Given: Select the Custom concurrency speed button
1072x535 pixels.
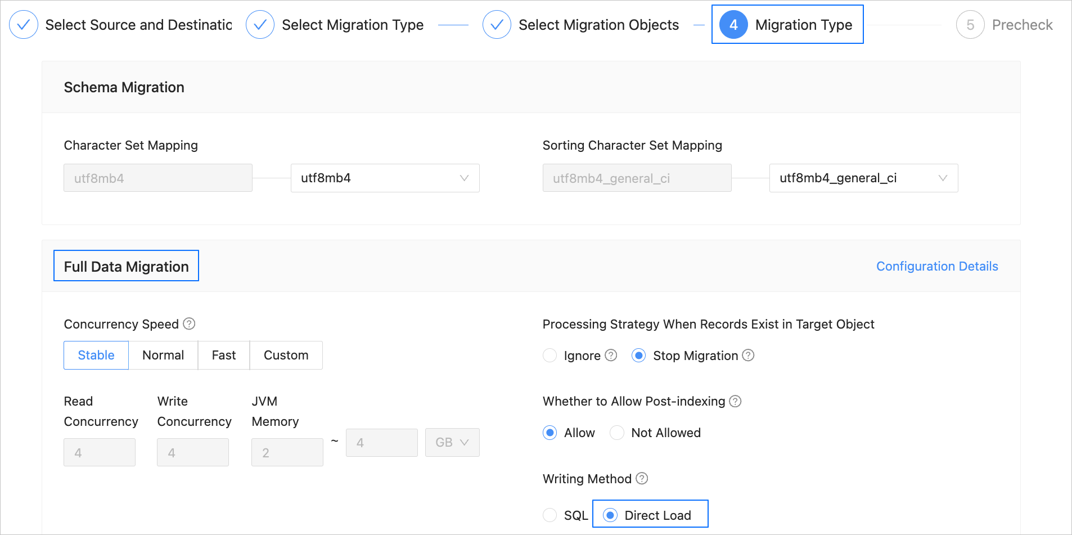Looking at the screenshot, I should (286, 356).
